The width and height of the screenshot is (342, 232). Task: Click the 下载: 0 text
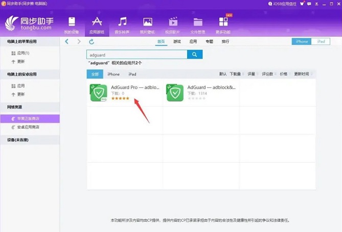[x=118, y=93]
